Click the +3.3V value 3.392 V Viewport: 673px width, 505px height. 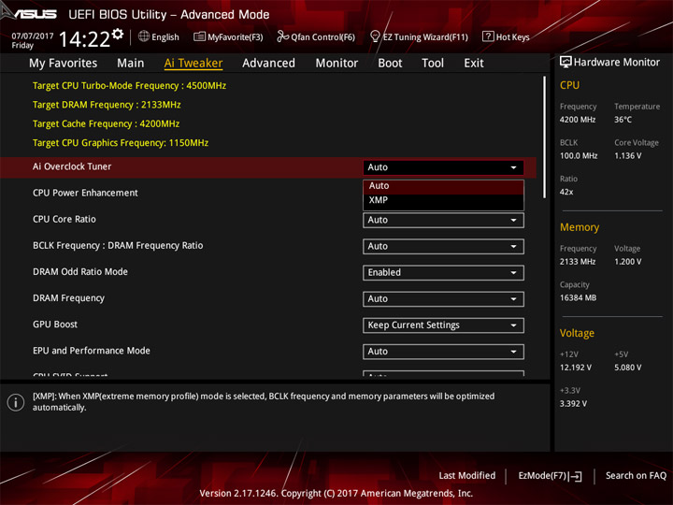[573, 404]
